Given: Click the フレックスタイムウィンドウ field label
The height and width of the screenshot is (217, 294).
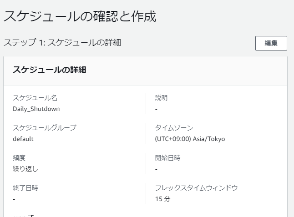Looking at the screenshot, I should point(196,188).
